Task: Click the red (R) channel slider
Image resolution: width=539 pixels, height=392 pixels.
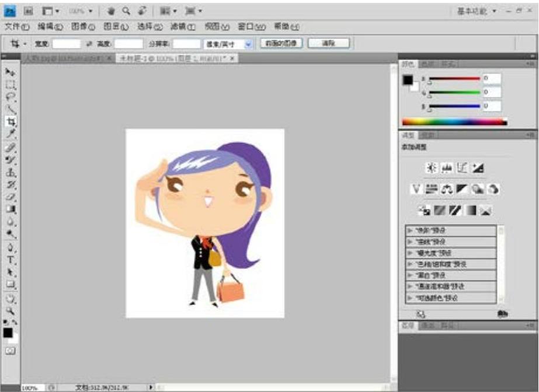Action: pyautogui.click(x=454, y=78)
